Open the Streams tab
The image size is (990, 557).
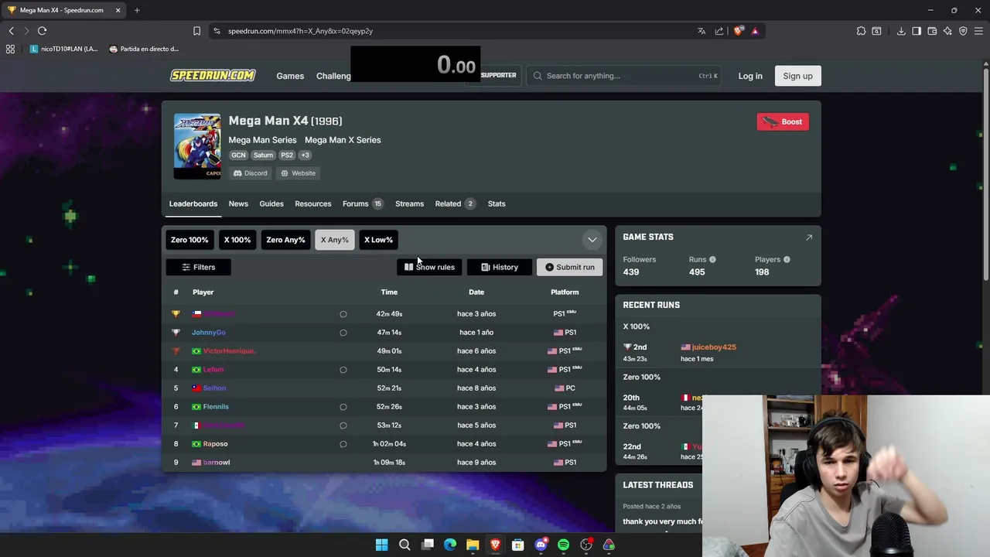[x=409, y=203]
